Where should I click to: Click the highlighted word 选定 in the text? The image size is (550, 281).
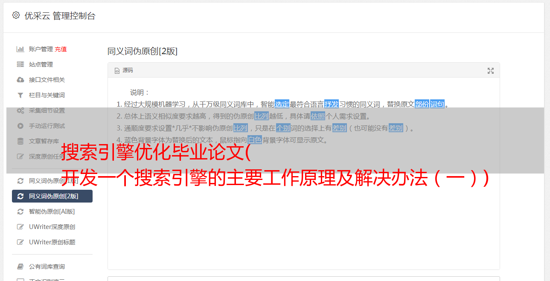tap(282, 104)
